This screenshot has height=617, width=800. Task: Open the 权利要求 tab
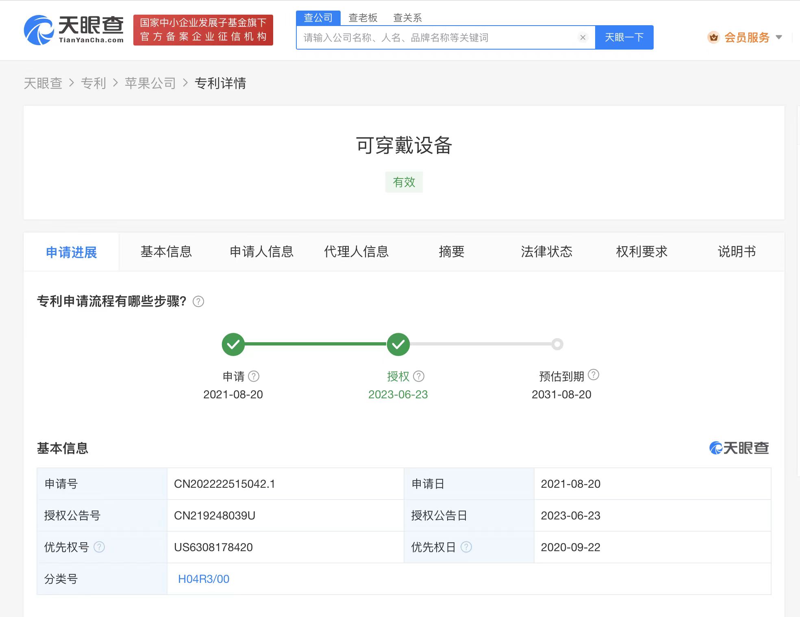(642, 252)
